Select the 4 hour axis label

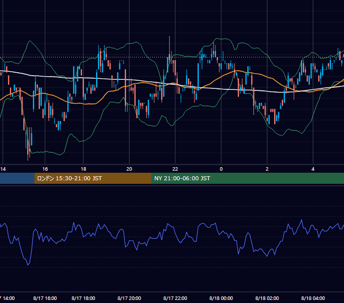point(313,169)
